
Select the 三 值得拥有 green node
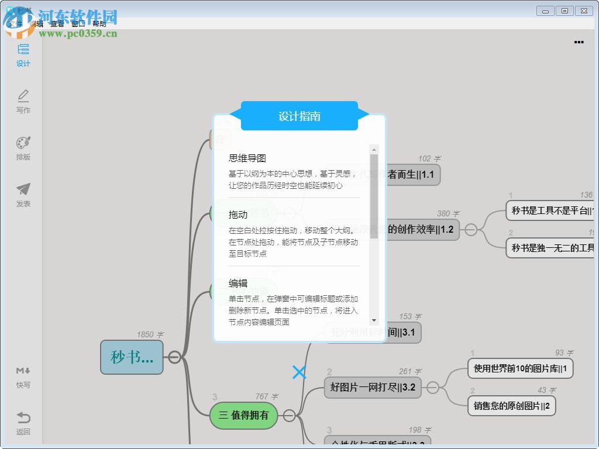point(243,416)
